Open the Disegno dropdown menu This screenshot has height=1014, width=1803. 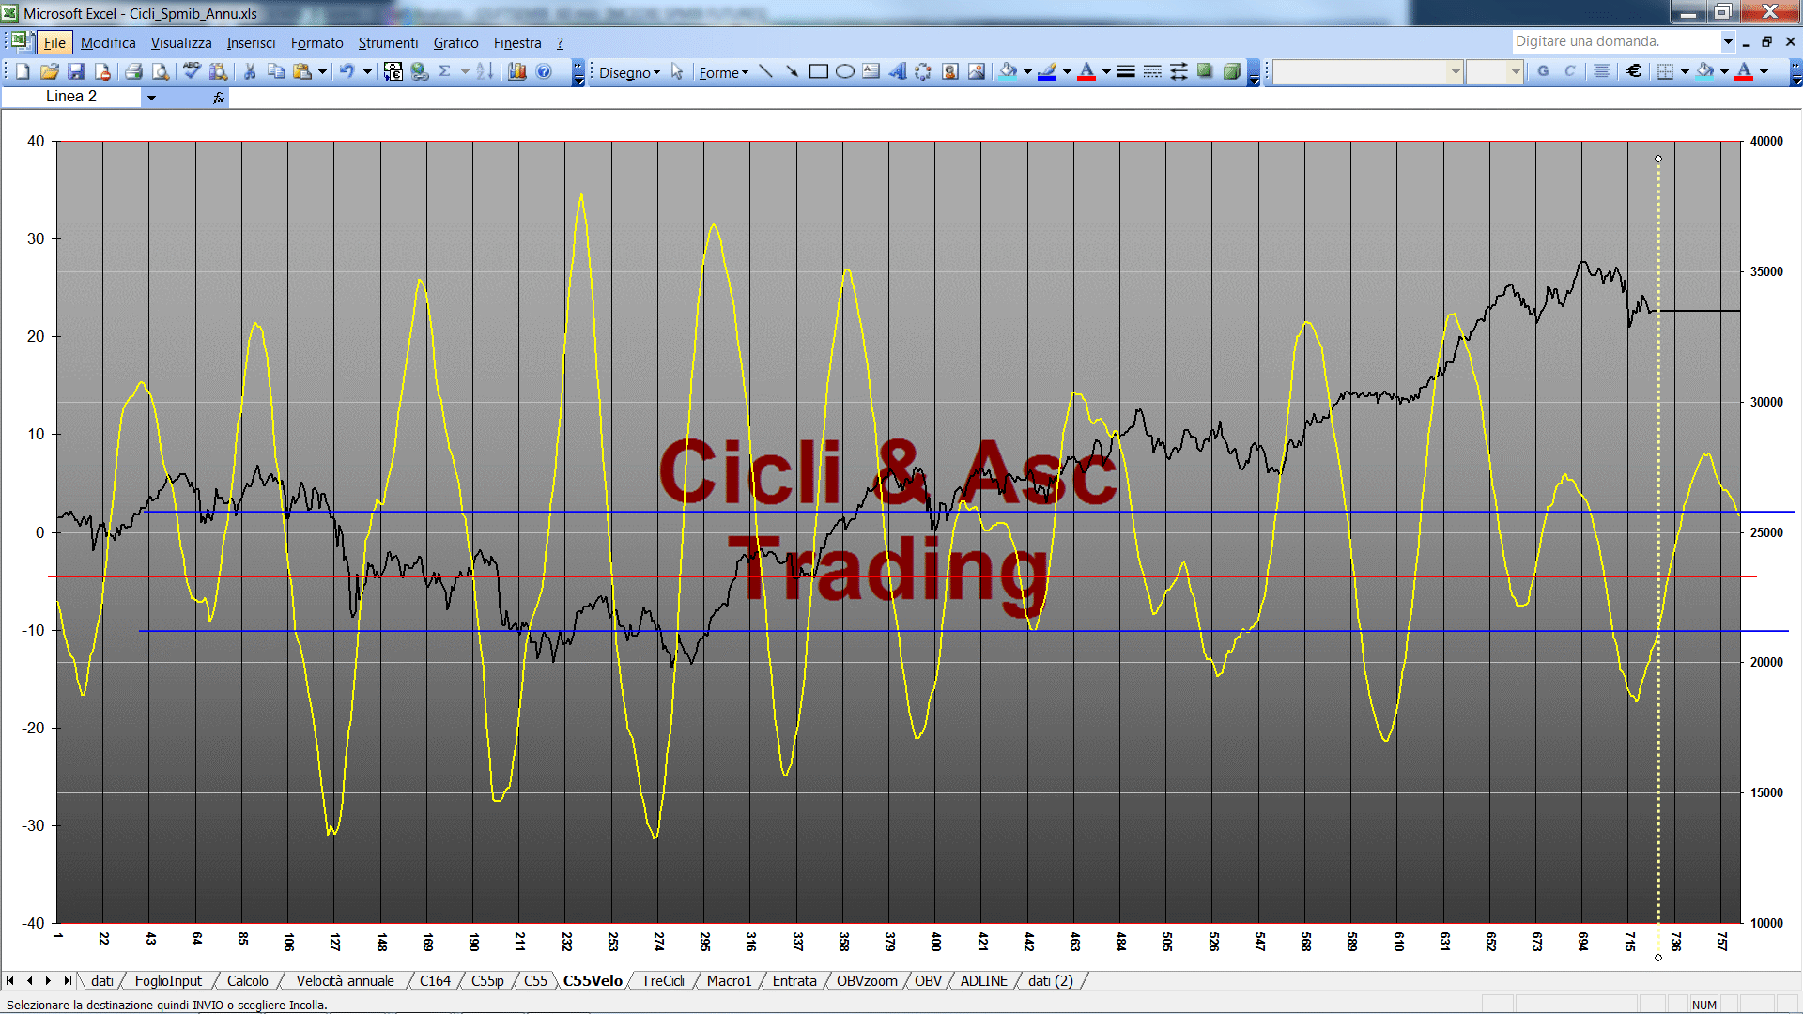[629, 72]
